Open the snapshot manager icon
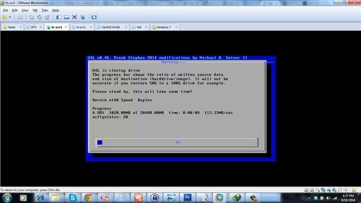The height and width of the screenshot is (203, 361). coord(47,17)
